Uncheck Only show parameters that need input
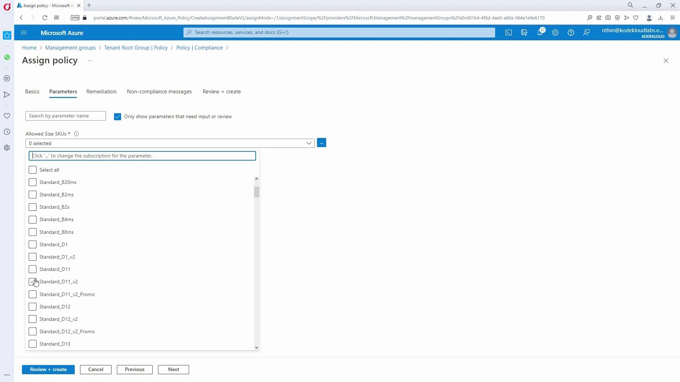 point(118,117)
